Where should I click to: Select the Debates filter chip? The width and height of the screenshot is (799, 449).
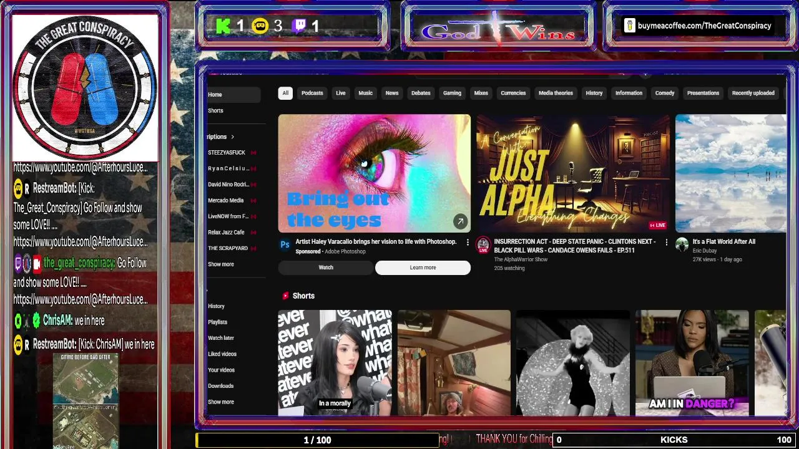[421, 93]
